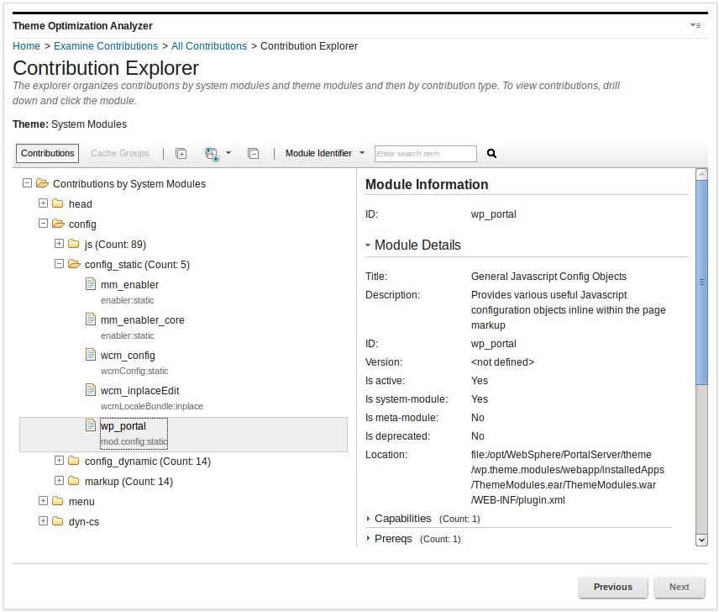
Task: Expand the Prereqs section
Action: [368, 539]
